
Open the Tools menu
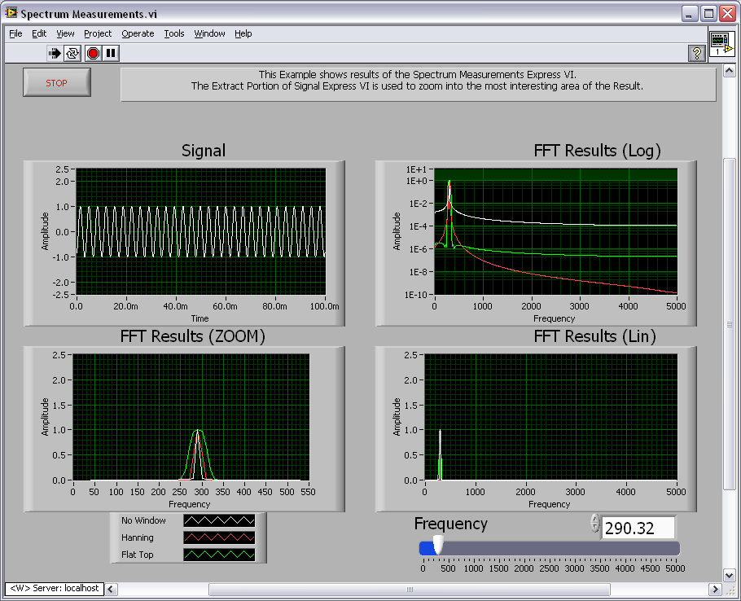point(174,33)
